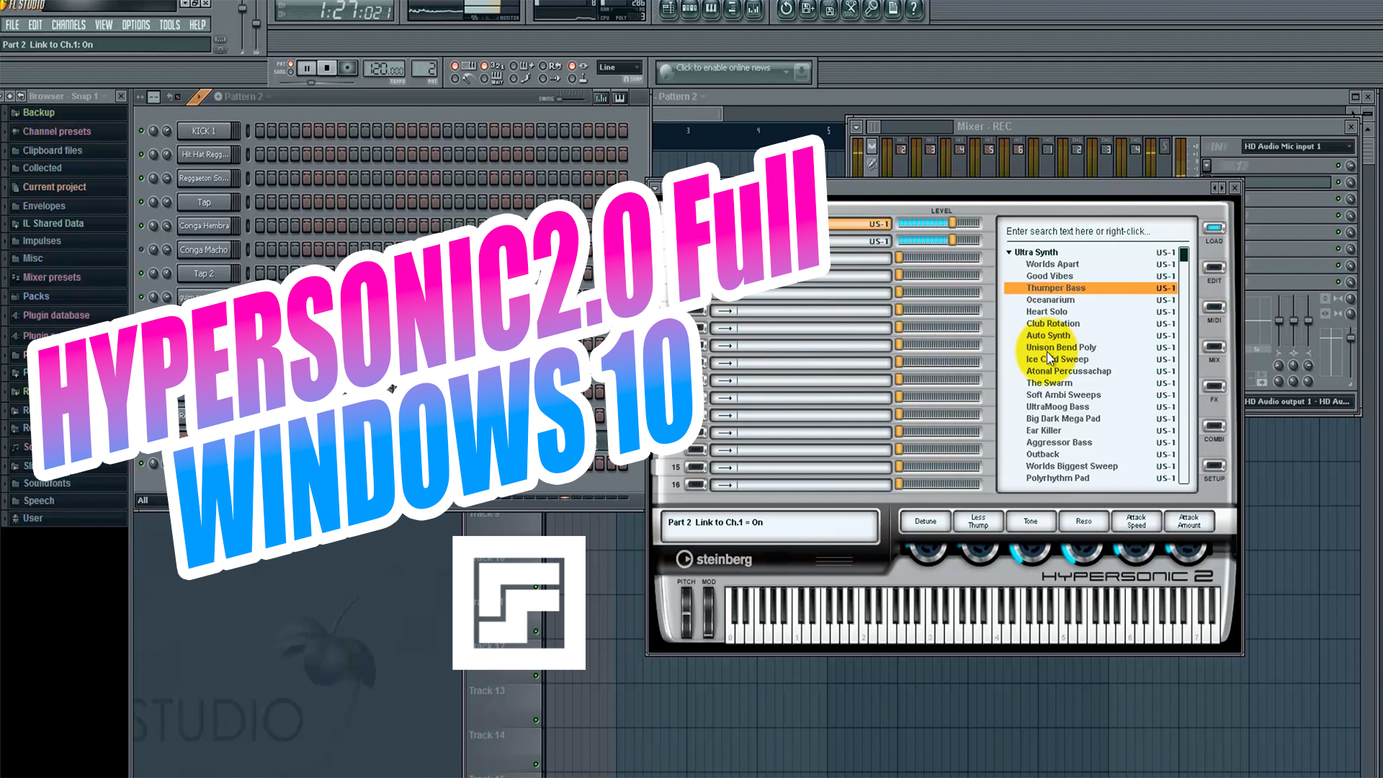Mute the KICK 1 channel LED
The height and width of the screenshot is (778, 1383).
click(141, 131)
